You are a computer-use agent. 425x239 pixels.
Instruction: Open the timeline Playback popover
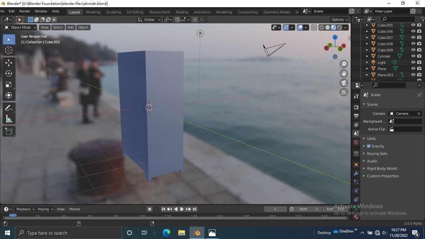click(25, 209)
